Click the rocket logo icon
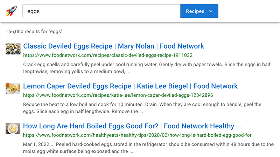 11,11
